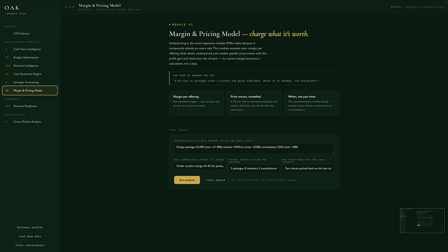Click the MODULE VI heading label
This screenshot has width=448, height=252.
point(181,25)
